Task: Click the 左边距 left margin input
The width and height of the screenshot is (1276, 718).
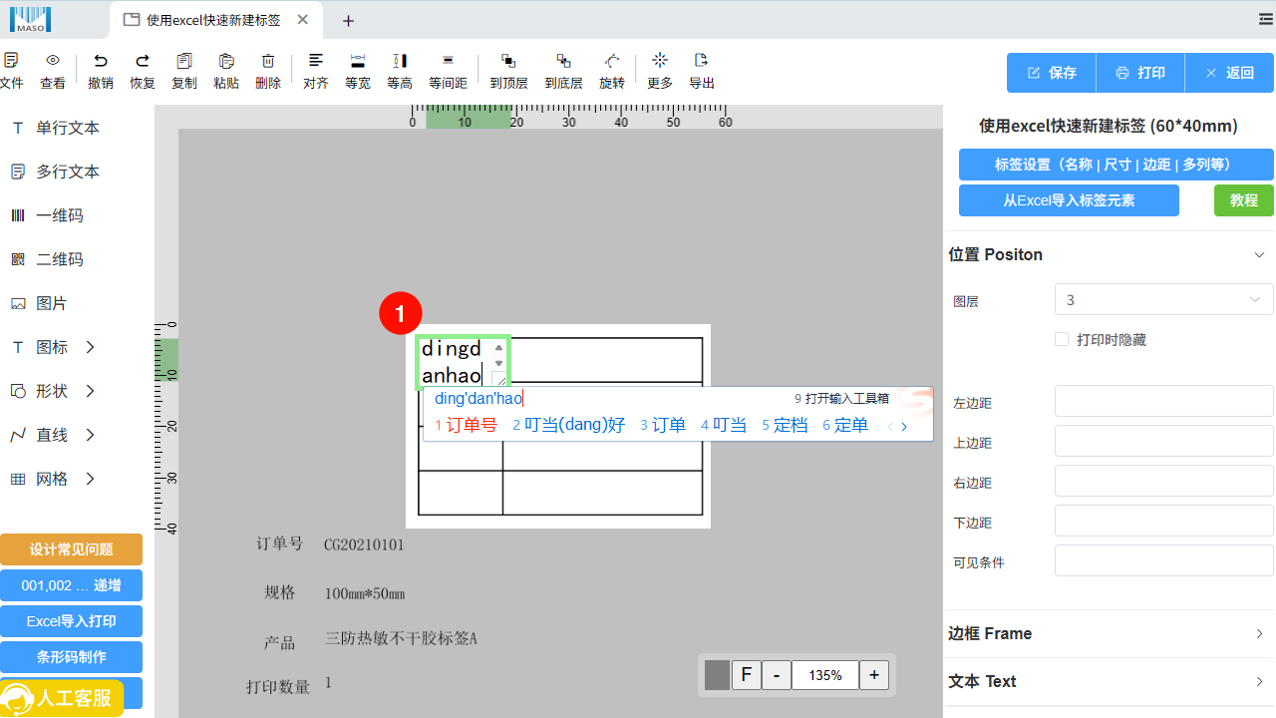Action: click(1163, 401)
